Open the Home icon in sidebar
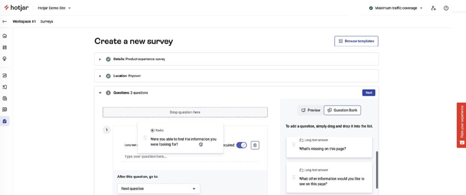The height and width of the screenshot is (195, 466). point(5,36)
